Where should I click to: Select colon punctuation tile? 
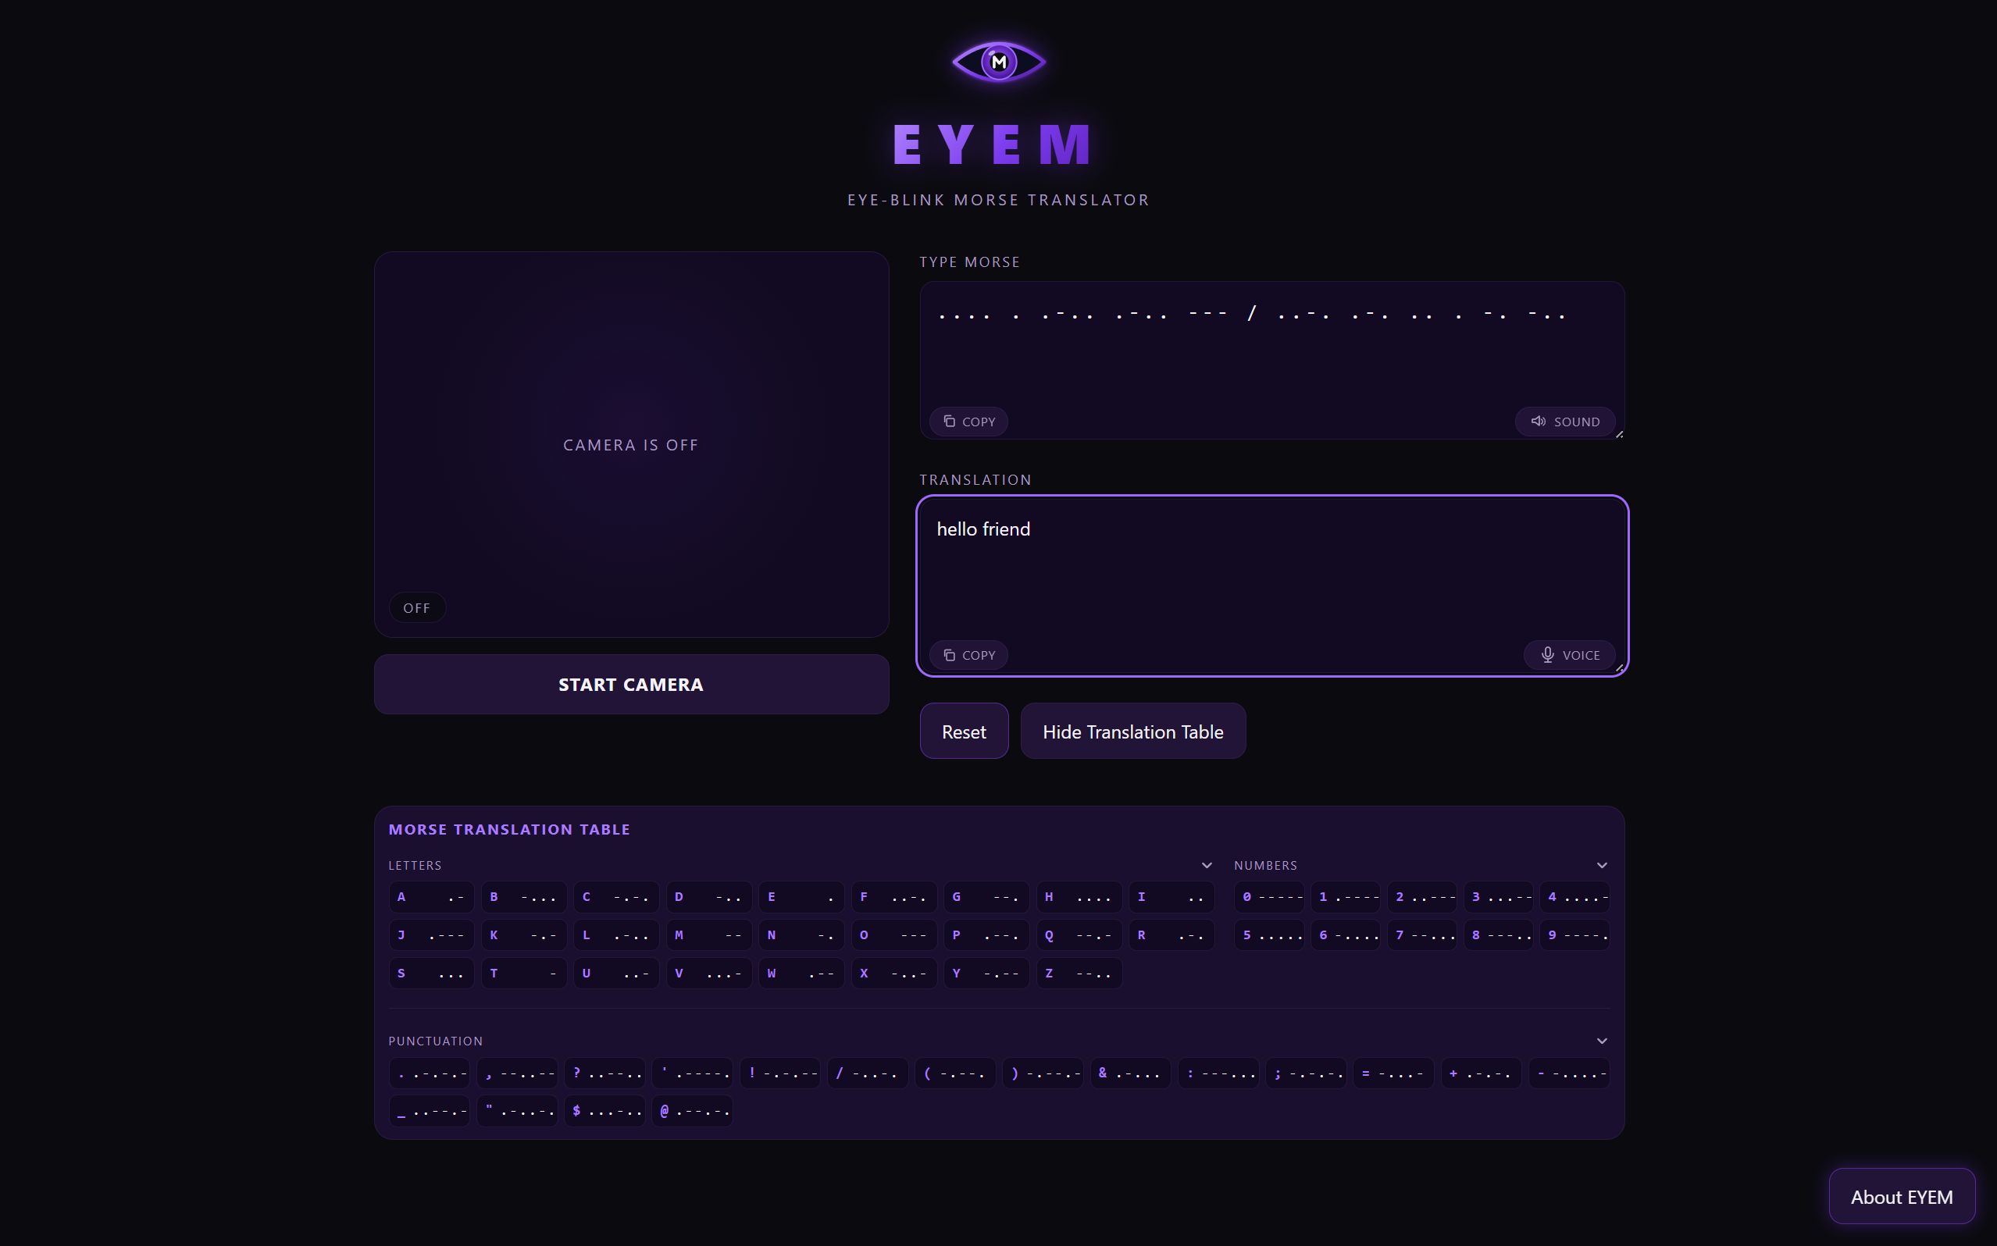pyautogui.click(x=1218, y=1073)
